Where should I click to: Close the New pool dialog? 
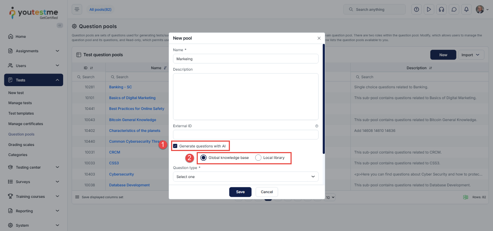coord(319,38)
